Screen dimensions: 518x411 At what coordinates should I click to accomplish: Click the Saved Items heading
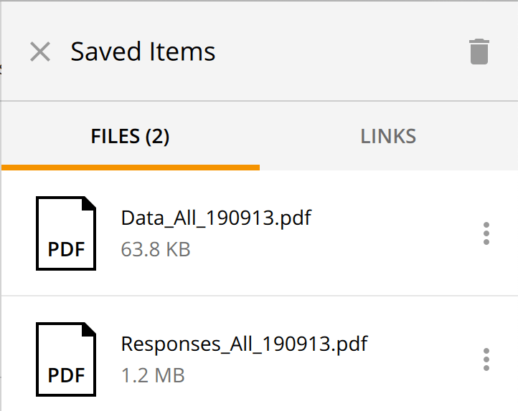[x=143, y=52]
